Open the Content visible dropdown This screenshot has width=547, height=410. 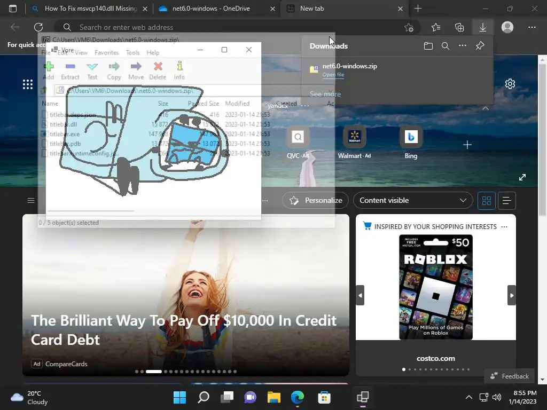point(413,201)
